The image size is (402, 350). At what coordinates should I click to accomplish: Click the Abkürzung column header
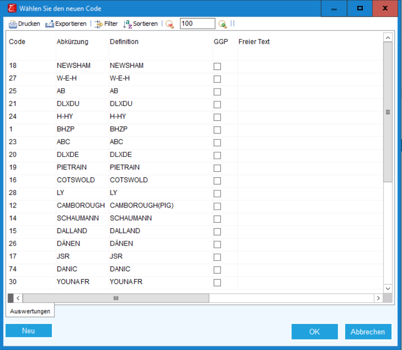click(x=72, y=42)
